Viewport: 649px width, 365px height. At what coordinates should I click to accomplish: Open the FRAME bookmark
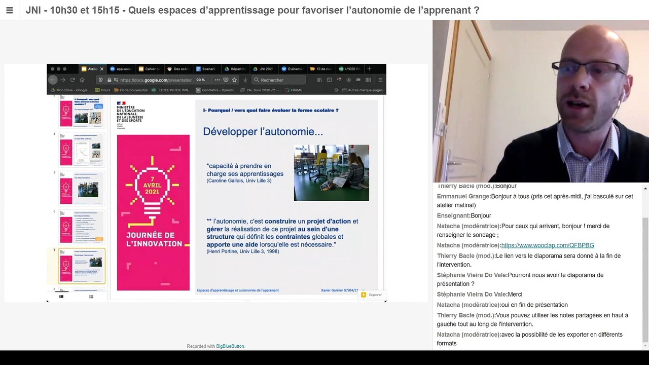click(294, 90)
